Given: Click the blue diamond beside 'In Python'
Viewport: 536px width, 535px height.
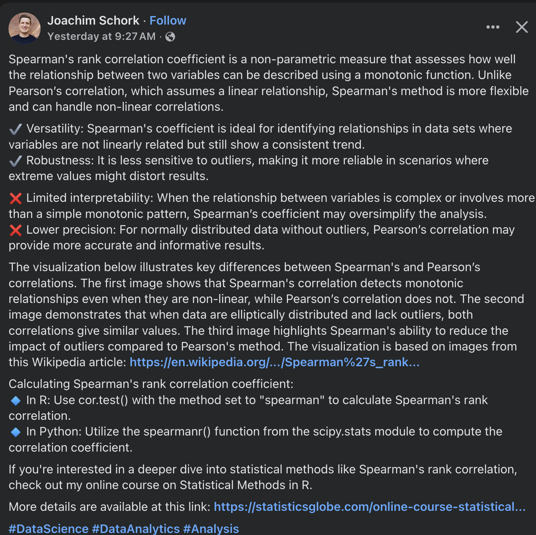Looking at the screenshot, I should tap(16, 432).
